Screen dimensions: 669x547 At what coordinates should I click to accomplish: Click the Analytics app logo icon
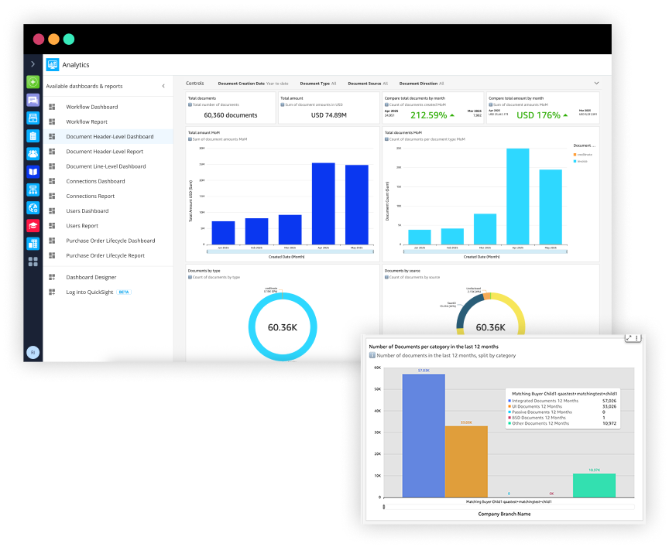click(53, 64)
